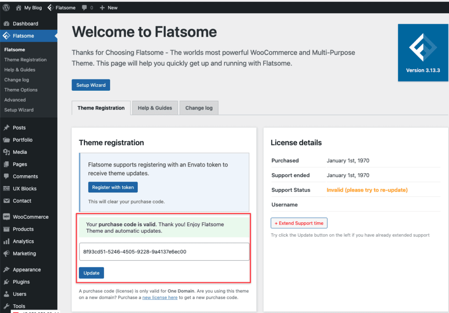Image resolution: width=449 pixels, height=313 pixels.
Task: Click the Flatsome diamond icon in sidebar
Action: 6,36
